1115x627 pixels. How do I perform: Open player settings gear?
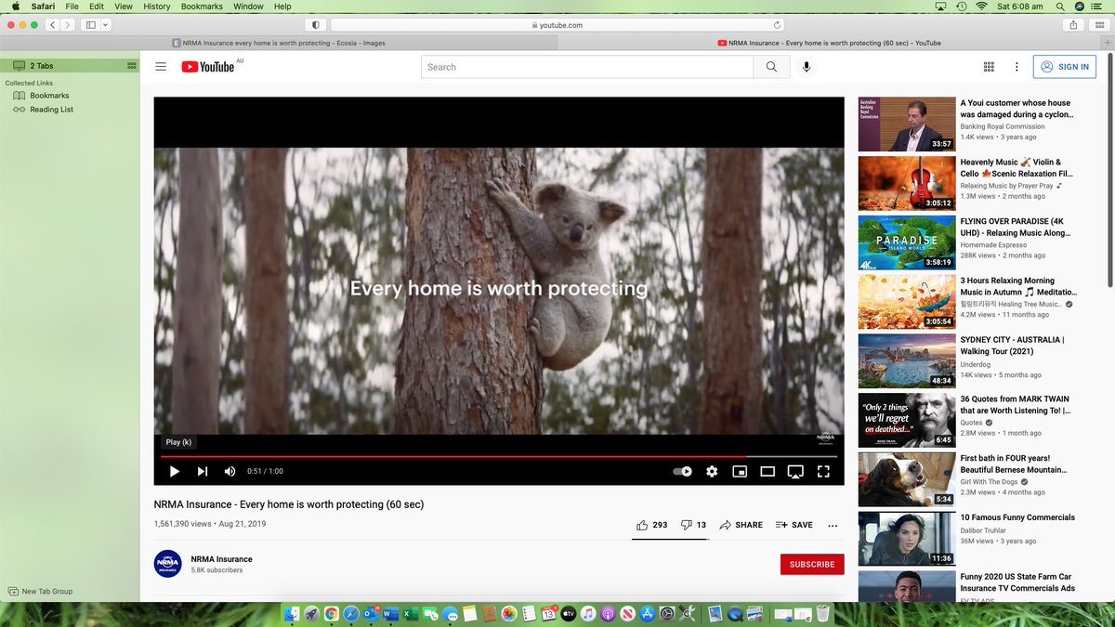pos(712,471)
